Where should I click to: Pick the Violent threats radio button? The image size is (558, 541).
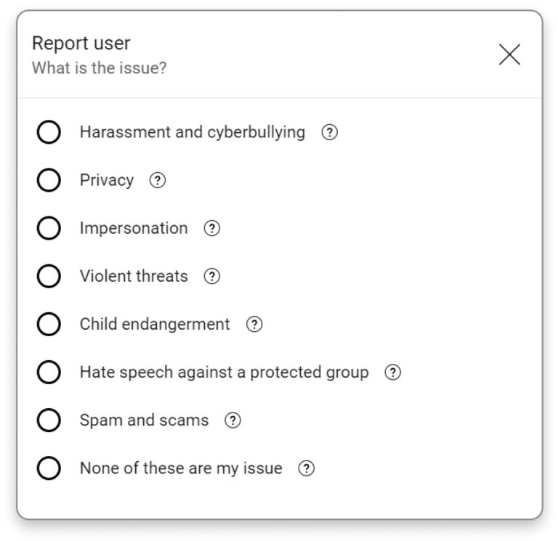click(x=49, y=276)
